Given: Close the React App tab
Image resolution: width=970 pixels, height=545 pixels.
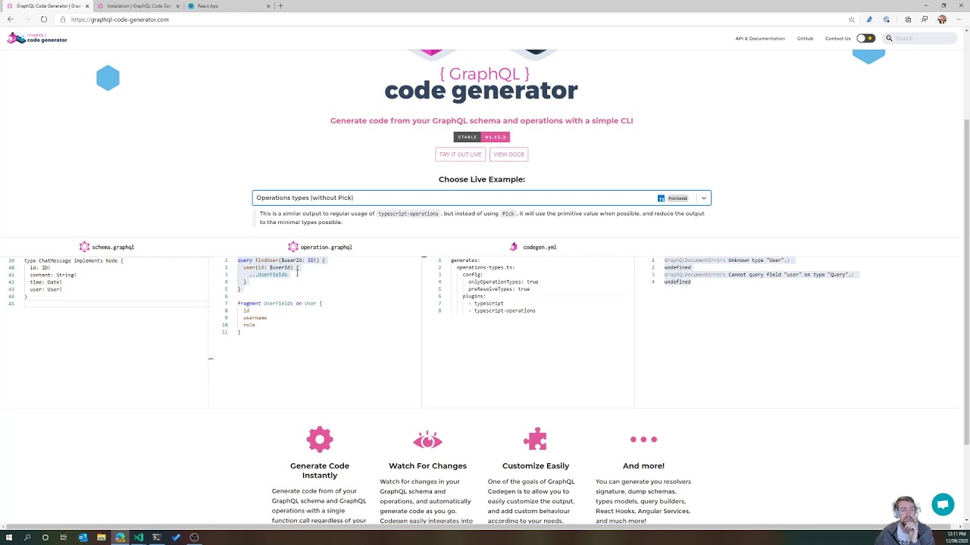Looking at the screenshot, I should coord(268,6).
